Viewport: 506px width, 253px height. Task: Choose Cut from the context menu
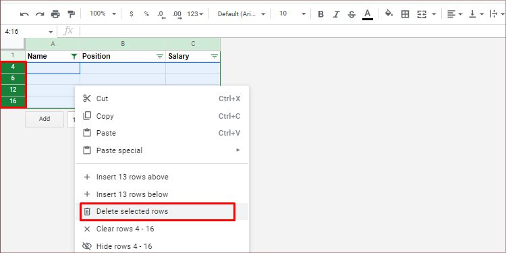tap(162, 99)
